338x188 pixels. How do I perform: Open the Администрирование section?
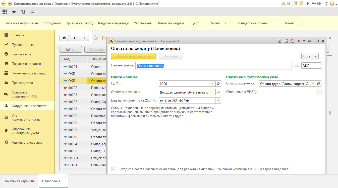click(27, 142)
